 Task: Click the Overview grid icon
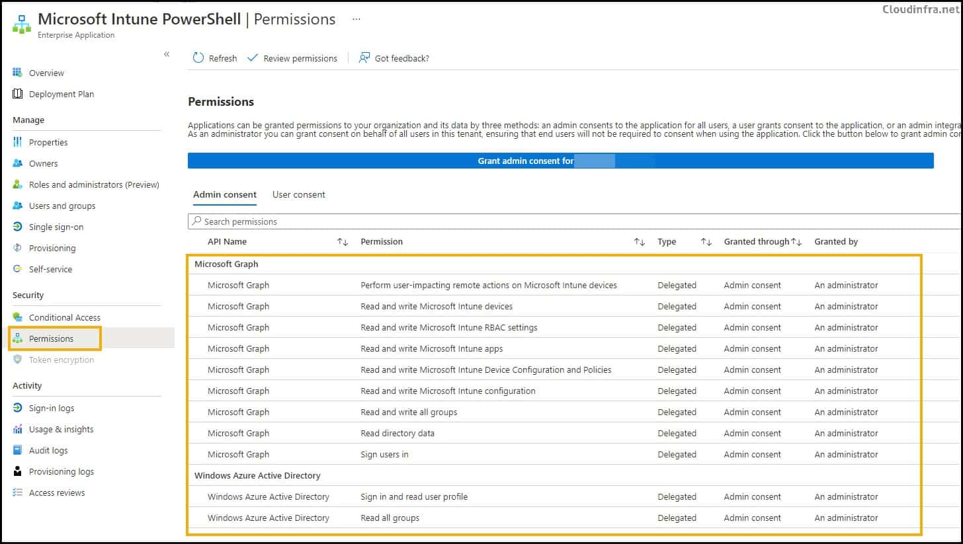[x=18, y=73]
